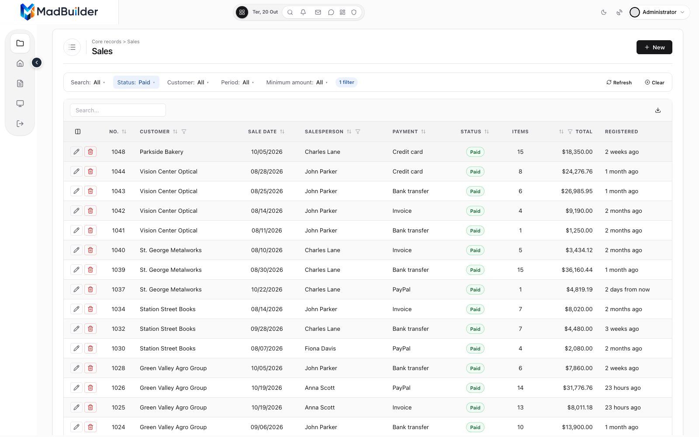The image size is (699, 437).
Task: Download table with export icon
Action: [658, 110]
